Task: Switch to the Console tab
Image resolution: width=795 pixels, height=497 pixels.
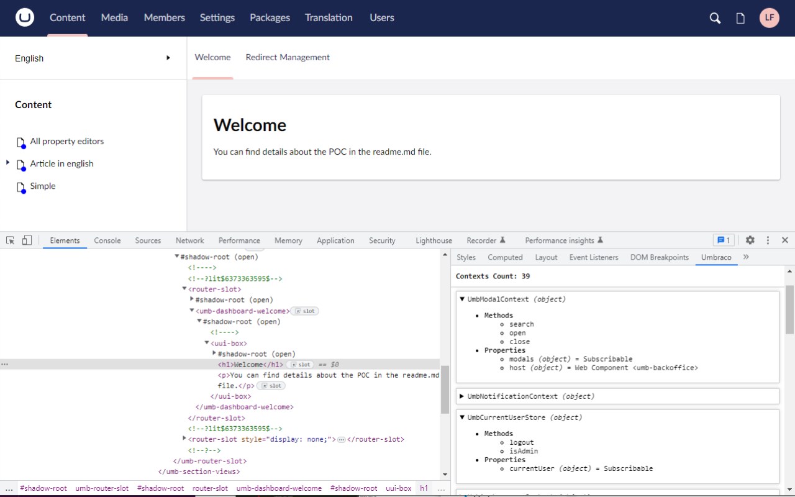Action: (107, 240)
